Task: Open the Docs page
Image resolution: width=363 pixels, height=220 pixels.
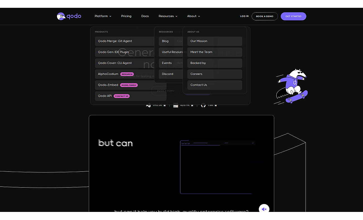Action: tap(145, 16)
